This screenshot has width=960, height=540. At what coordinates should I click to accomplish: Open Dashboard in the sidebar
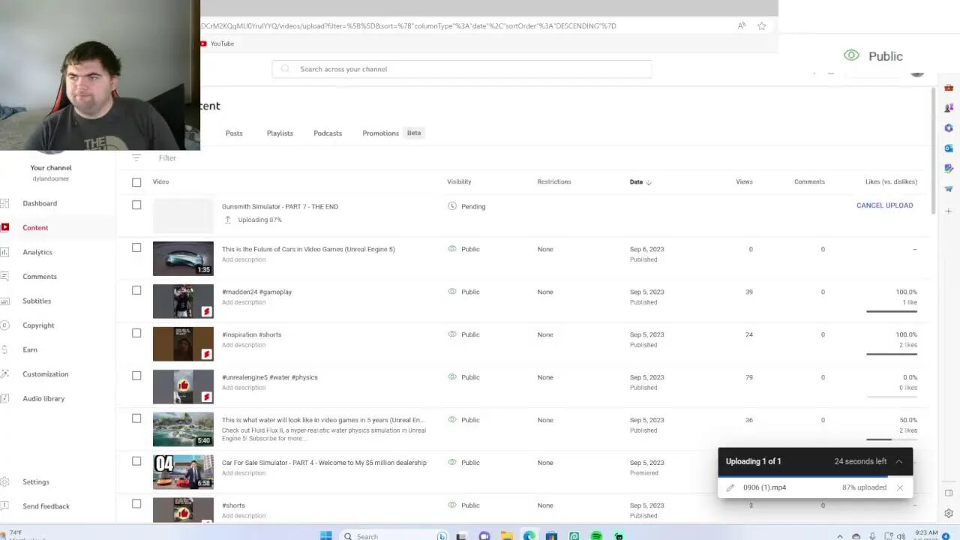pos(40,203)
